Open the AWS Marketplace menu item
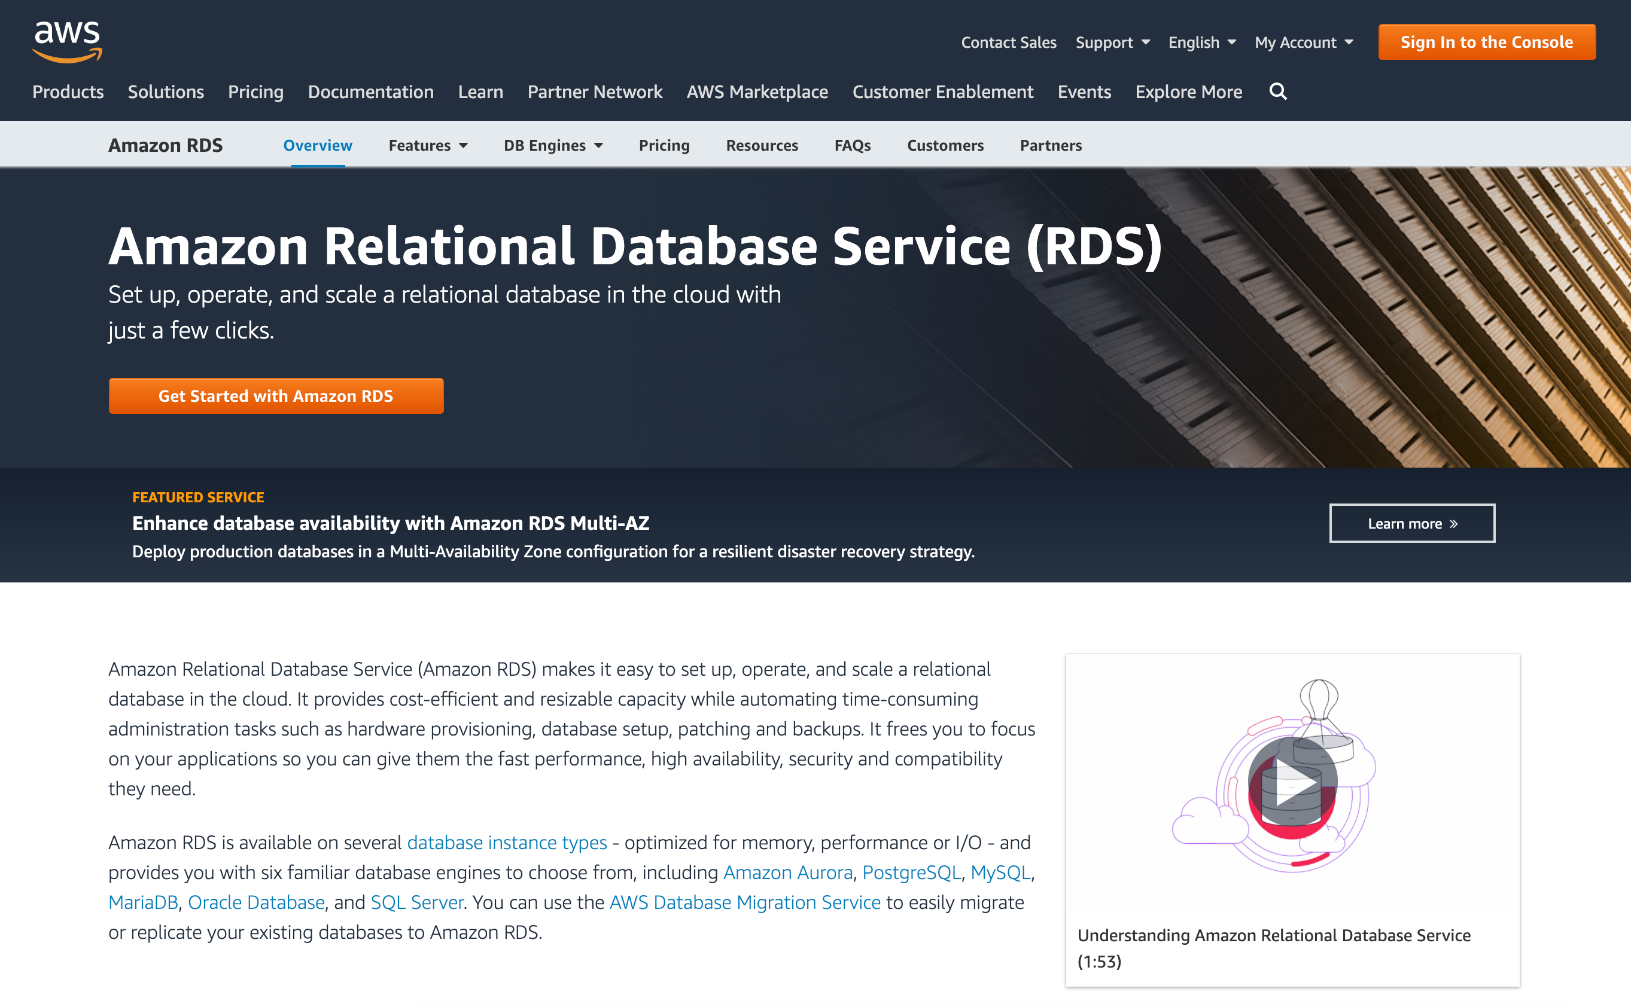Screen dimensions: 1631x1007 (x=757, y=92)
